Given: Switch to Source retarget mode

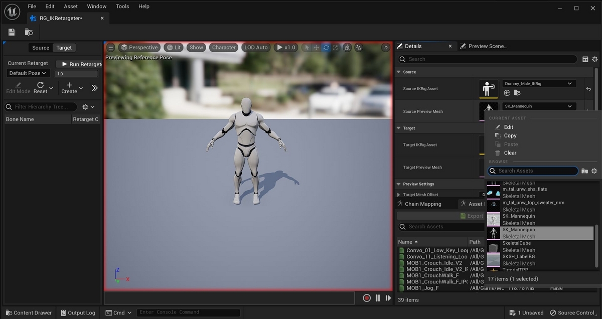Looking at the screenshot, I should click(x=41, y=48).
